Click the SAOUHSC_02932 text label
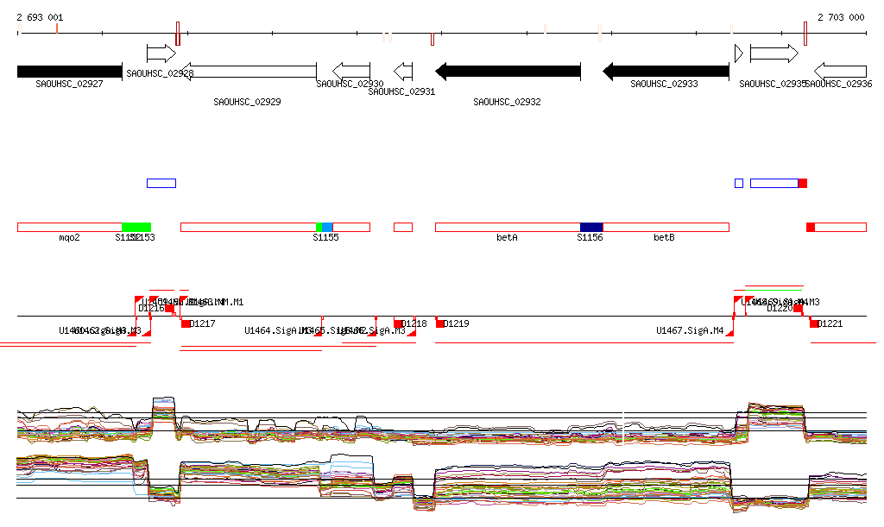884x527 pixels. click(x=507, y=102)
